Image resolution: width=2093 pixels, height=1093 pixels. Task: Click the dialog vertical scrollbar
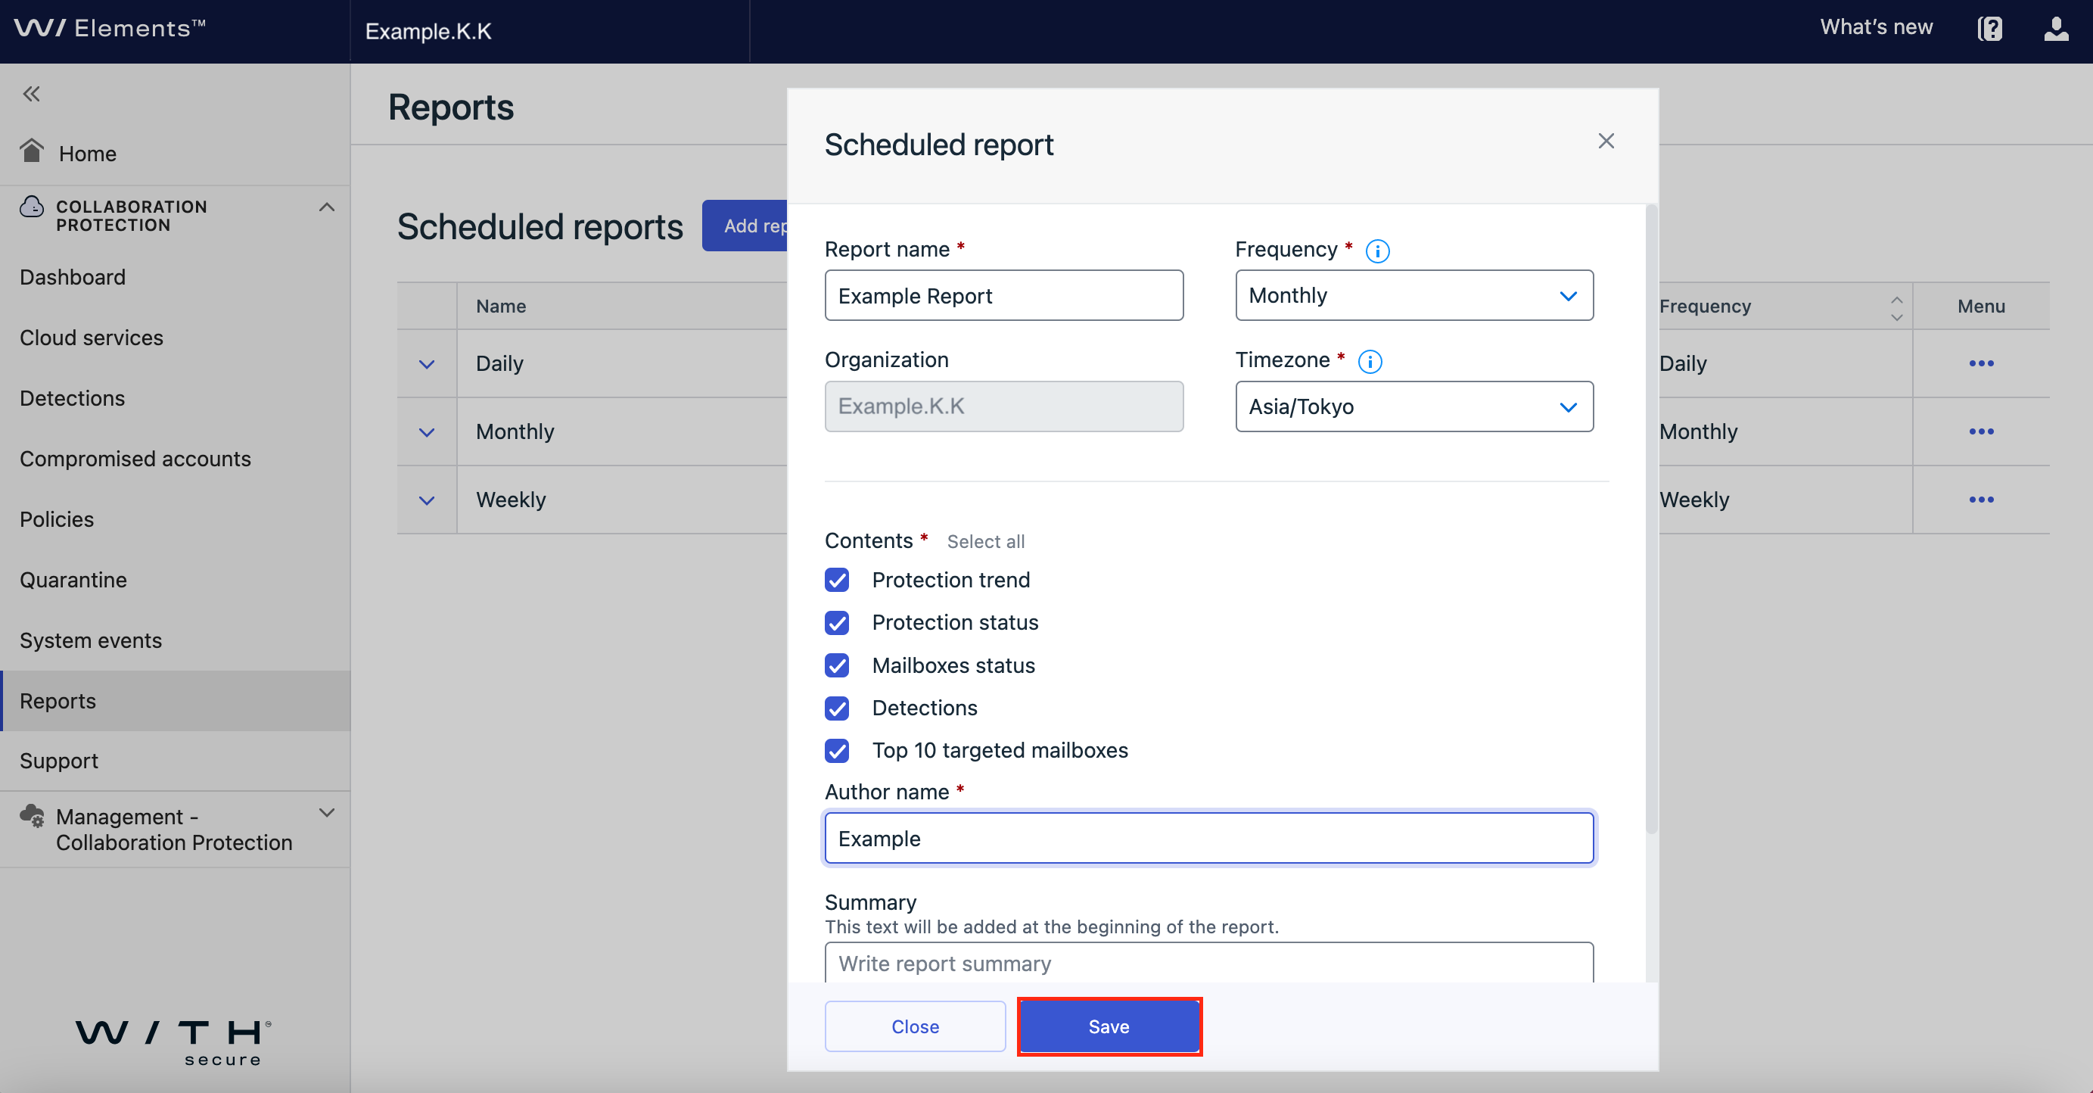click(1651, 520)
